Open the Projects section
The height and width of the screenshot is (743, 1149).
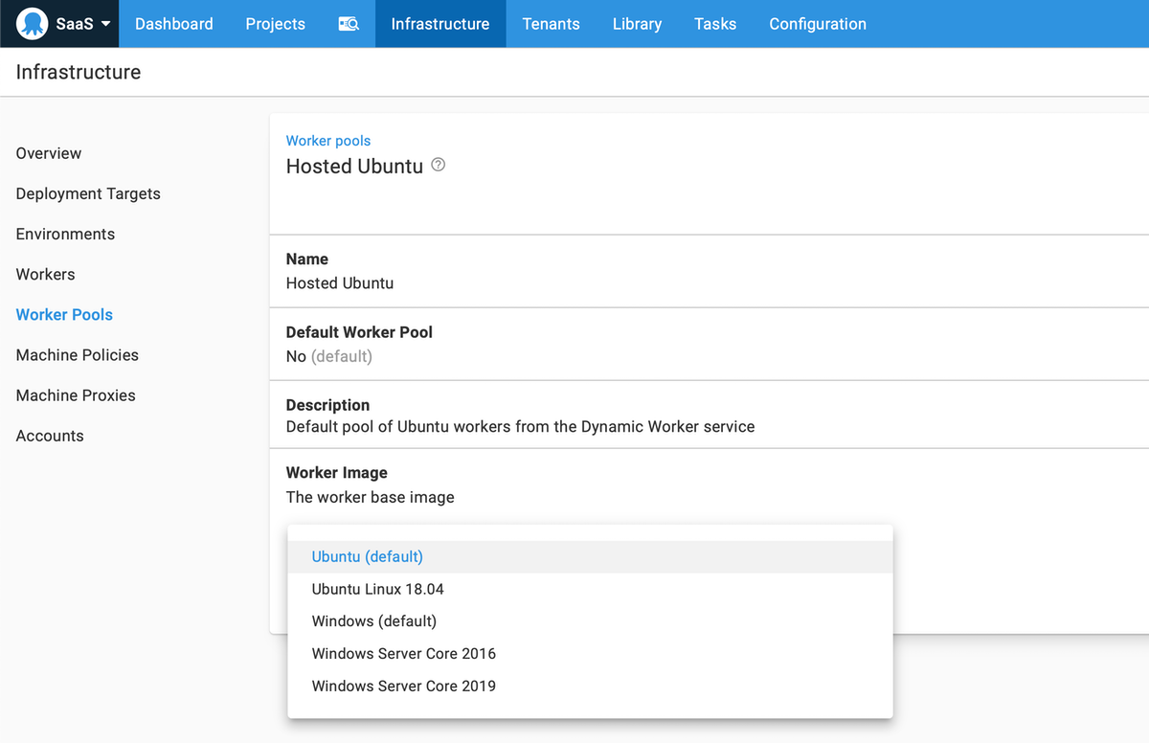click(275, 23)
